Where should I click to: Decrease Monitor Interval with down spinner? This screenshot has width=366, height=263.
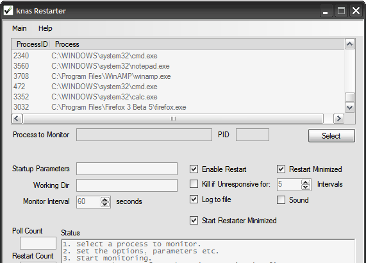click(x=105, y=205)
